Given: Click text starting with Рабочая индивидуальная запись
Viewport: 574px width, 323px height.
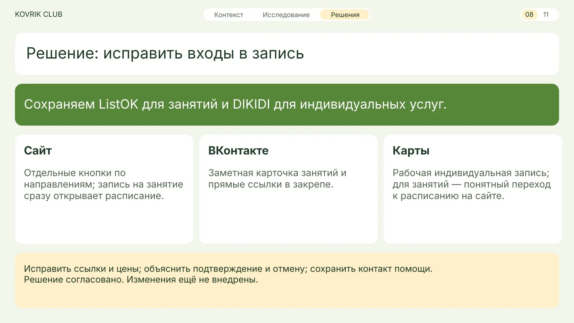Looking at the screenshot, I should point(472,184).
